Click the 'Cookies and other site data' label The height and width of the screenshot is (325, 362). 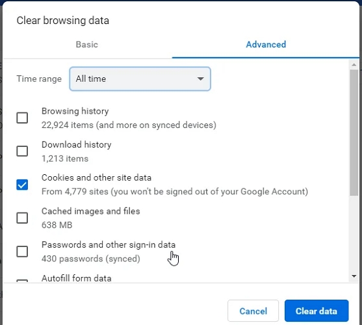(96, 177)
